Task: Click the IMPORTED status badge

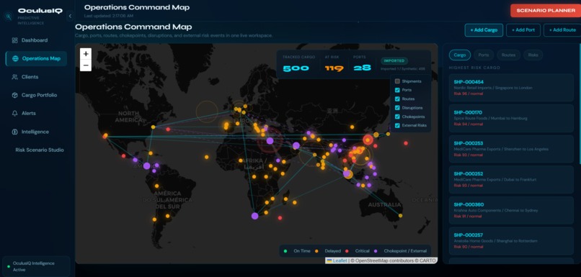Action: coord(394,60)
